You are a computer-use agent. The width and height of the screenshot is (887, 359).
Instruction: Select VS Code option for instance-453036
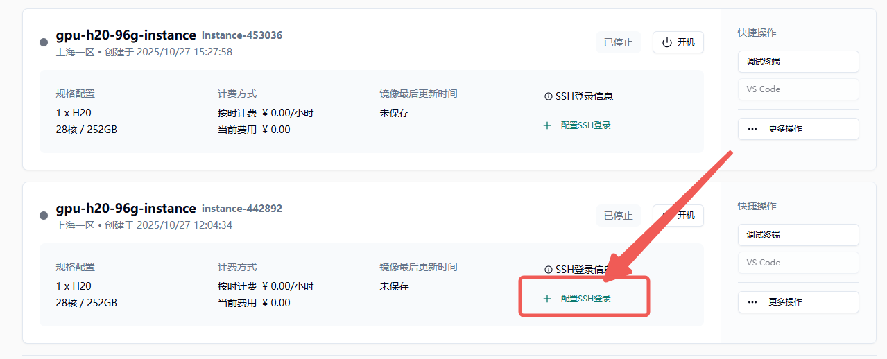point(798,89)
